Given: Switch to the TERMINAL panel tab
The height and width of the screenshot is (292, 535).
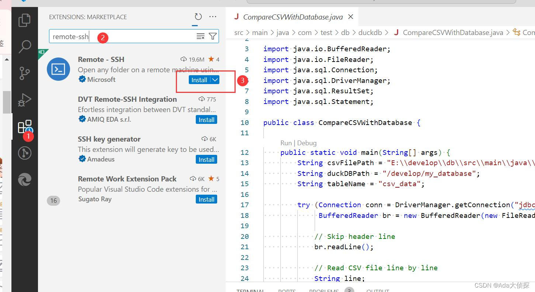Looking at the screenshot, I should (250, 290).
